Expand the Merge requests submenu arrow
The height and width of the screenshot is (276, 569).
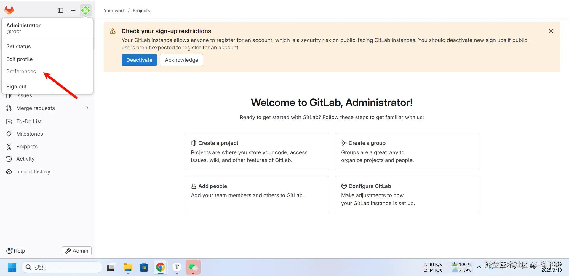pyautogui.click(x=87, y=108)
